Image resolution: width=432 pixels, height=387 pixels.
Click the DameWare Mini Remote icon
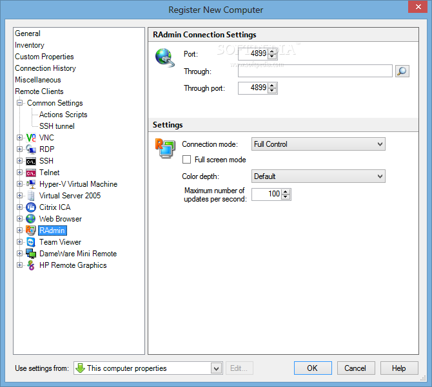(x=31, y=254)
